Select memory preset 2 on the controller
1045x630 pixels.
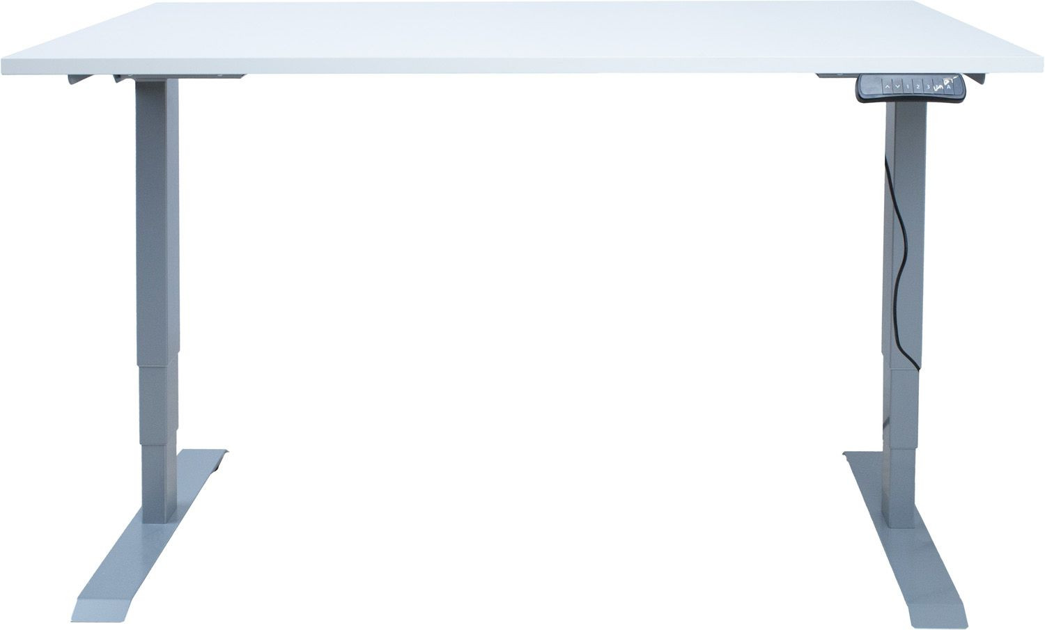918,86
